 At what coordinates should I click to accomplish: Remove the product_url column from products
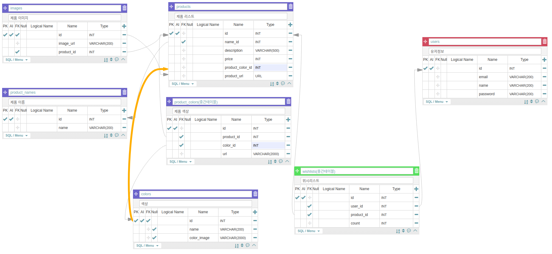point(290,76)
